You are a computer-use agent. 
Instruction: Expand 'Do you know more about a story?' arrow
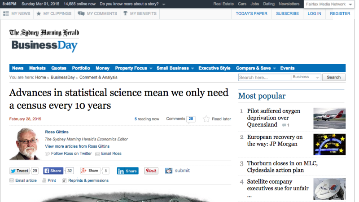pos(164,4)
